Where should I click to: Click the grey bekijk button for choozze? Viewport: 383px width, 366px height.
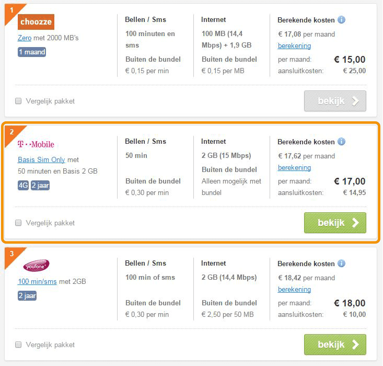(x=335, y=101)
